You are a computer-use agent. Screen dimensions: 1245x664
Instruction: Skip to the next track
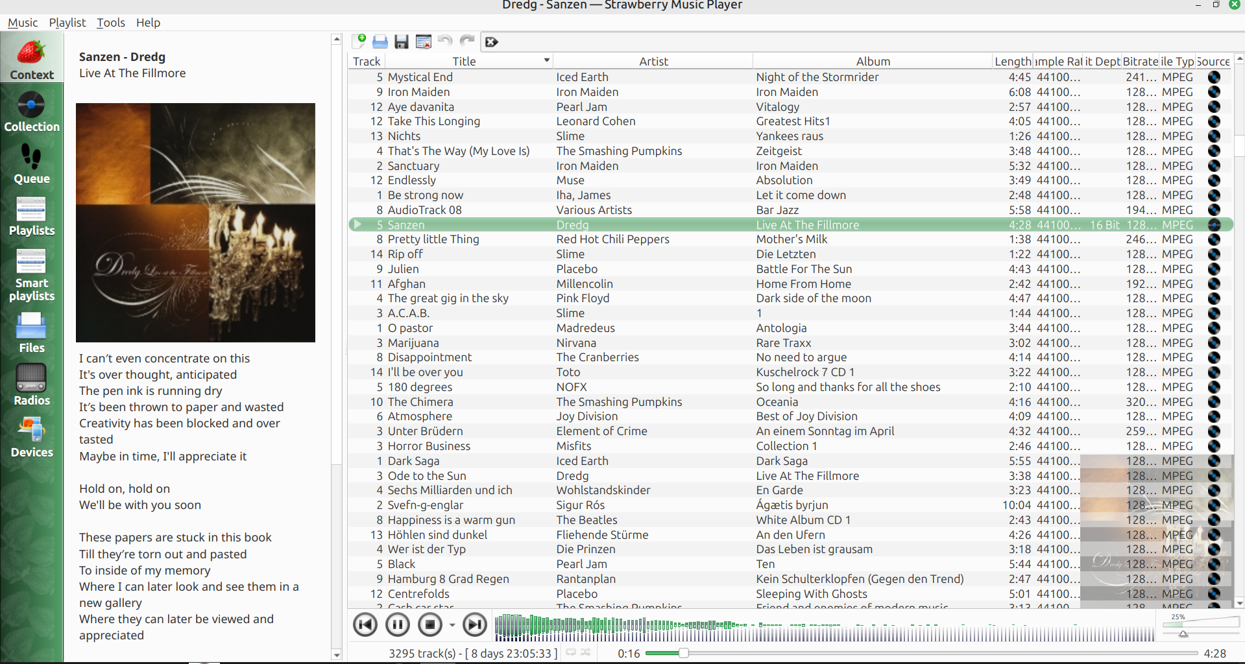point(475,624)
